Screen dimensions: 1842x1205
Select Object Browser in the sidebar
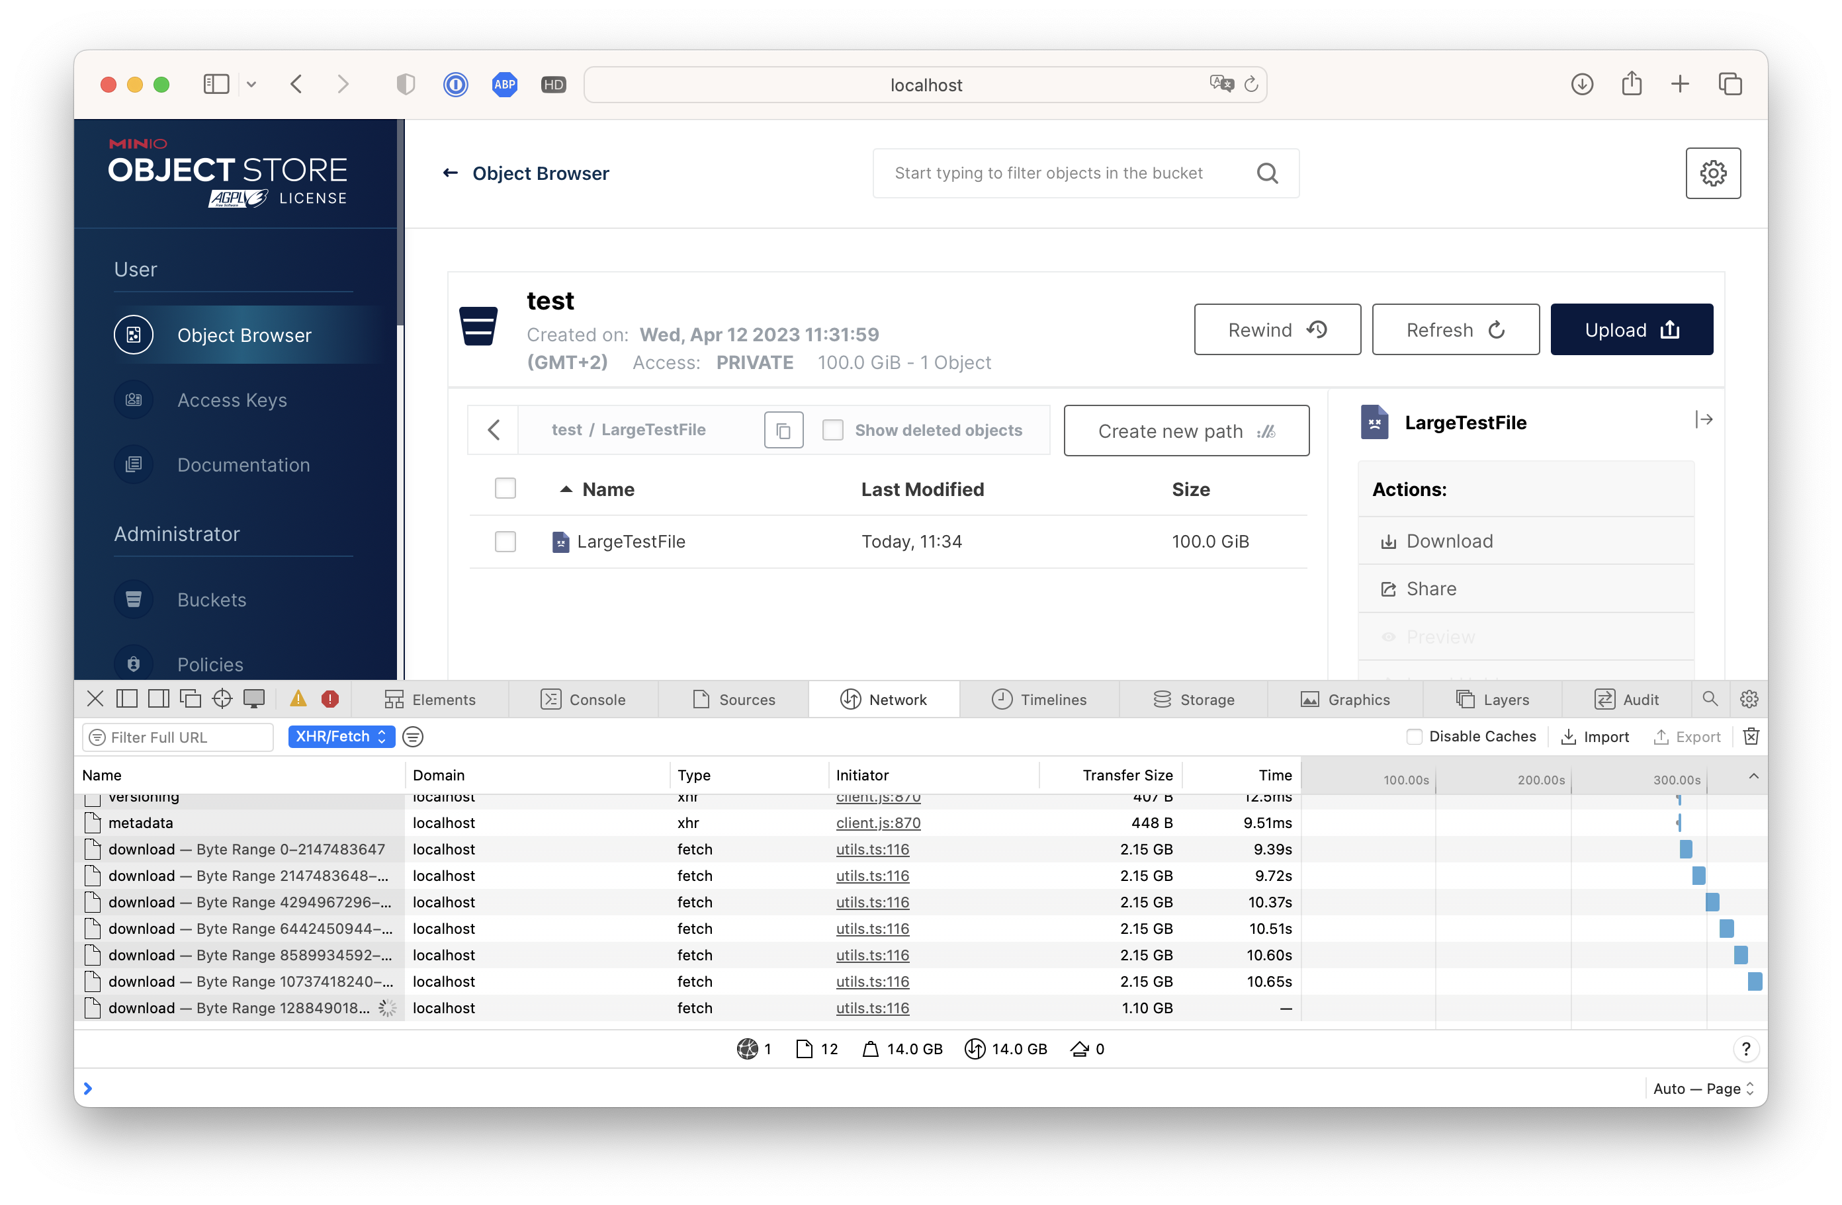[x=243, y=335]
